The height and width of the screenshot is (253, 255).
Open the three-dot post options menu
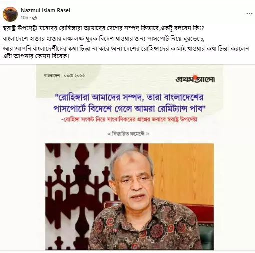coord(249,14)
